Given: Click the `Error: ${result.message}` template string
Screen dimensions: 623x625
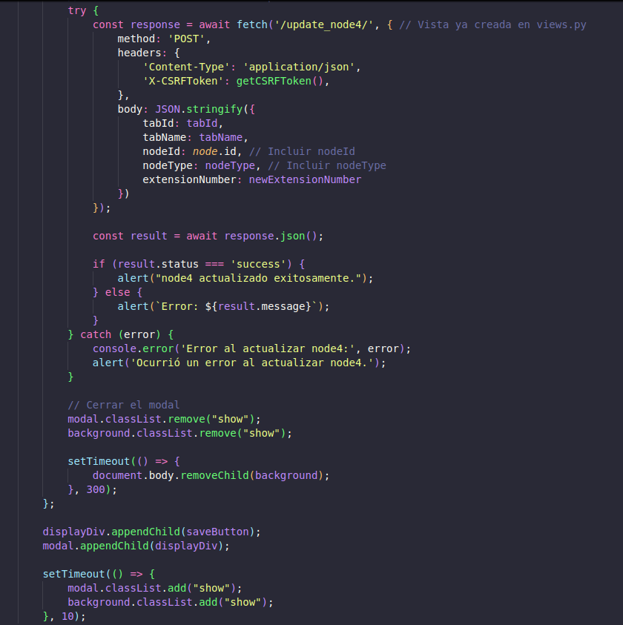Looking at the screenshot, I should 236,306.
